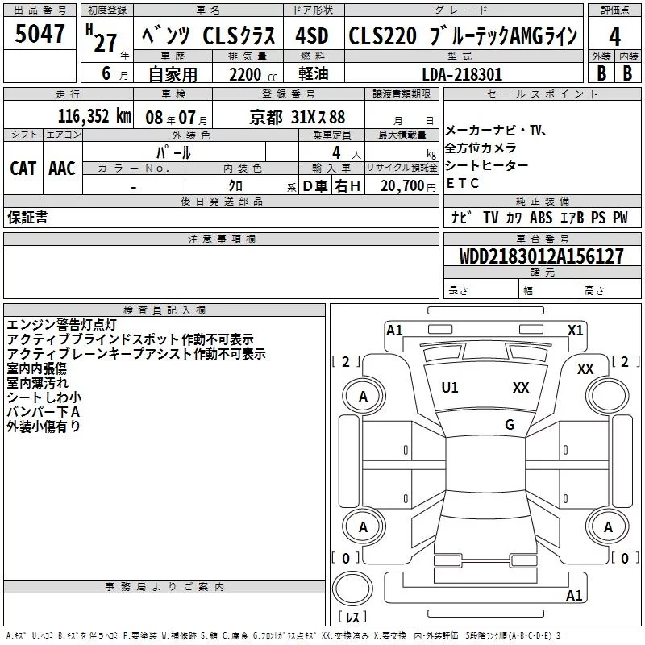Select sales point ETC

pos(463,183)
